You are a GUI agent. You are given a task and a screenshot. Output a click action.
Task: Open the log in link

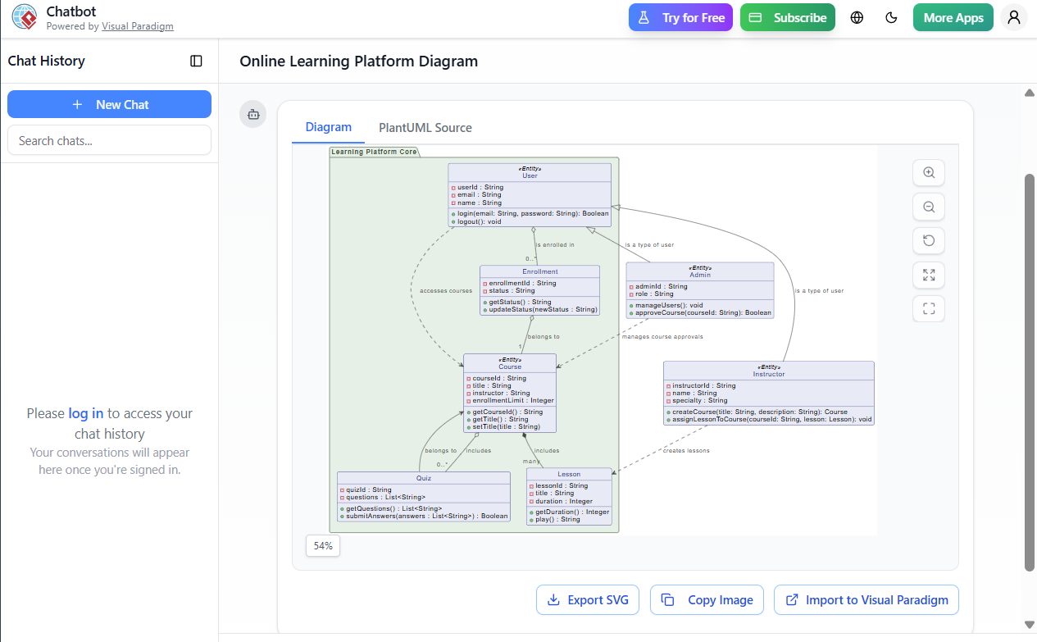[84, 413]
